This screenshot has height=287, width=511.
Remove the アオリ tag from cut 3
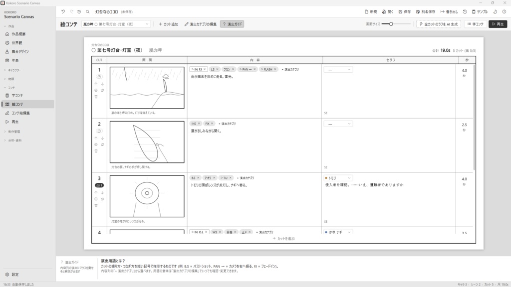[214, 178]
